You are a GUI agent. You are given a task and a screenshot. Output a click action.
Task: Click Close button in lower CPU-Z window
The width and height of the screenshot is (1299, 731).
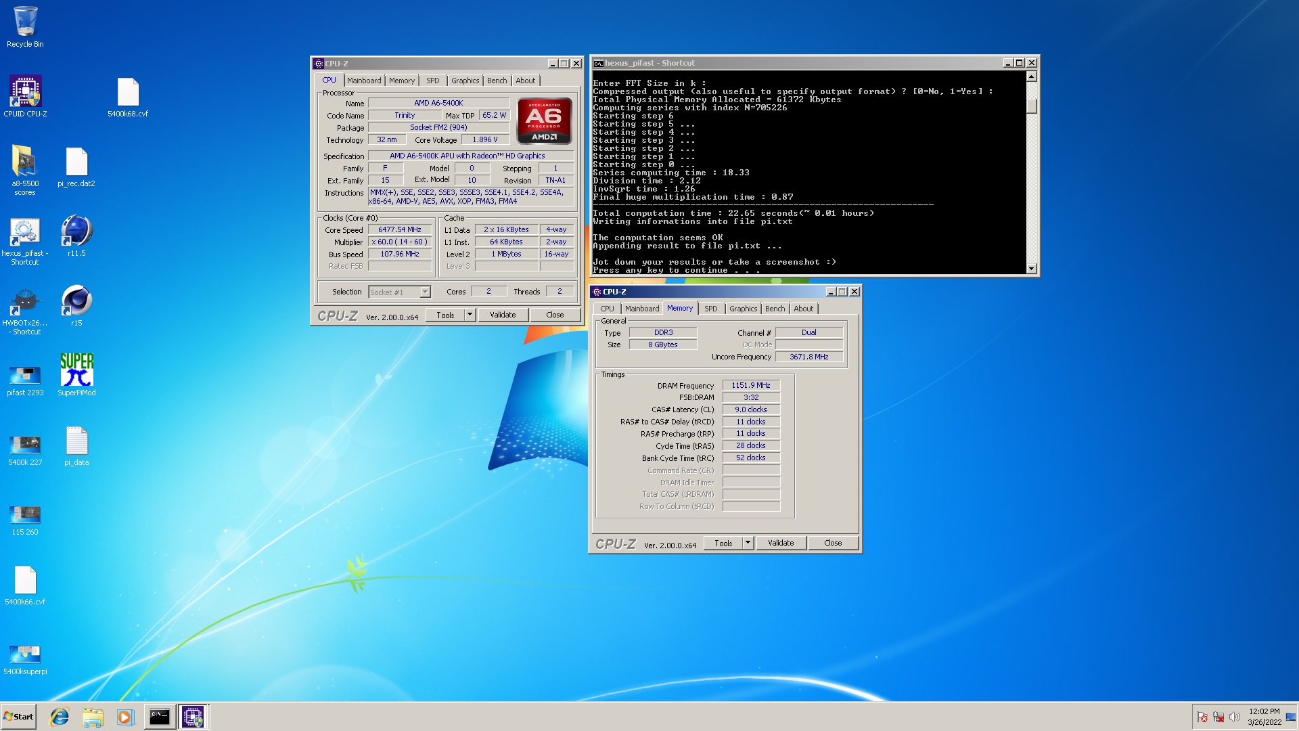tap(833, 543)
